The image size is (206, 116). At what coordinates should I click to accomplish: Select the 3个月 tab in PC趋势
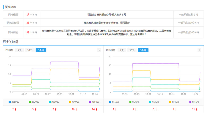(x=41, y=50)
